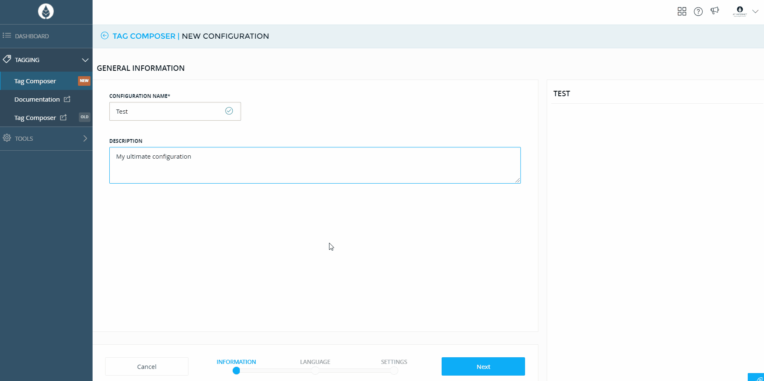The height and width of the screenshot is (381, 764).
Task: Collapse the Tagging section chevron
Action: (x=85, y=60)
